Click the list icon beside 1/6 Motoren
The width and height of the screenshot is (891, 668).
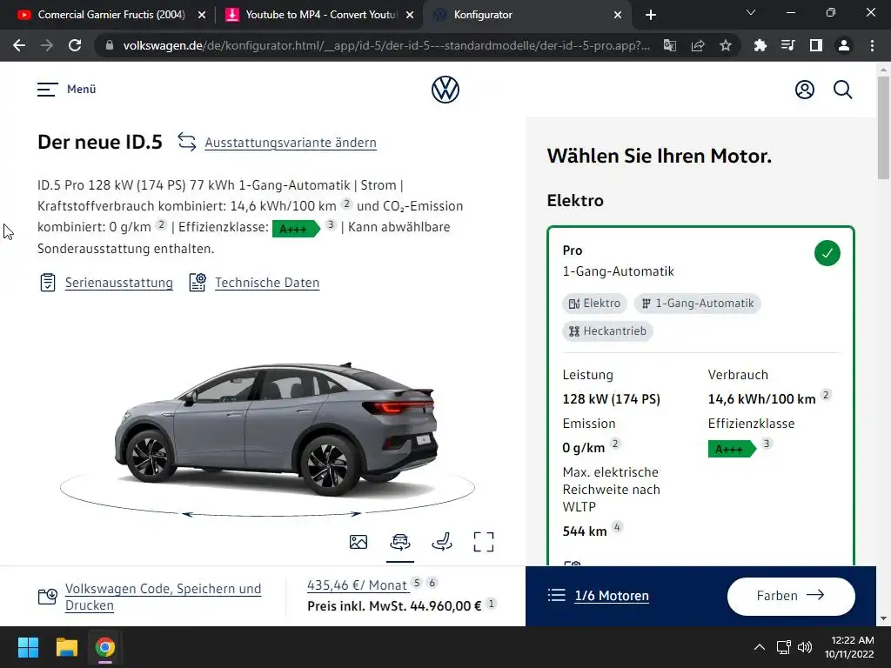(x=556, y=595)
